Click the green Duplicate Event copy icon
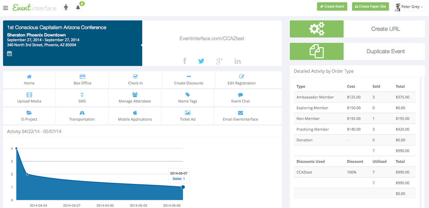The height and width of the screenshot is (208, 429). [x=316, y=51]
